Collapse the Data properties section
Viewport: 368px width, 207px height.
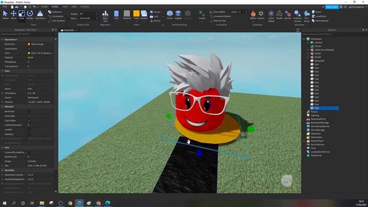pos(2,71)
